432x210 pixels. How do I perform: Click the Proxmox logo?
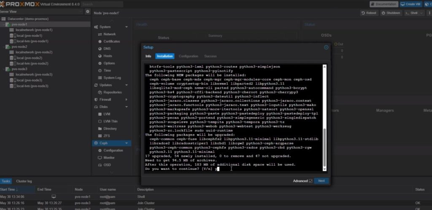click(x=20, y=4)
